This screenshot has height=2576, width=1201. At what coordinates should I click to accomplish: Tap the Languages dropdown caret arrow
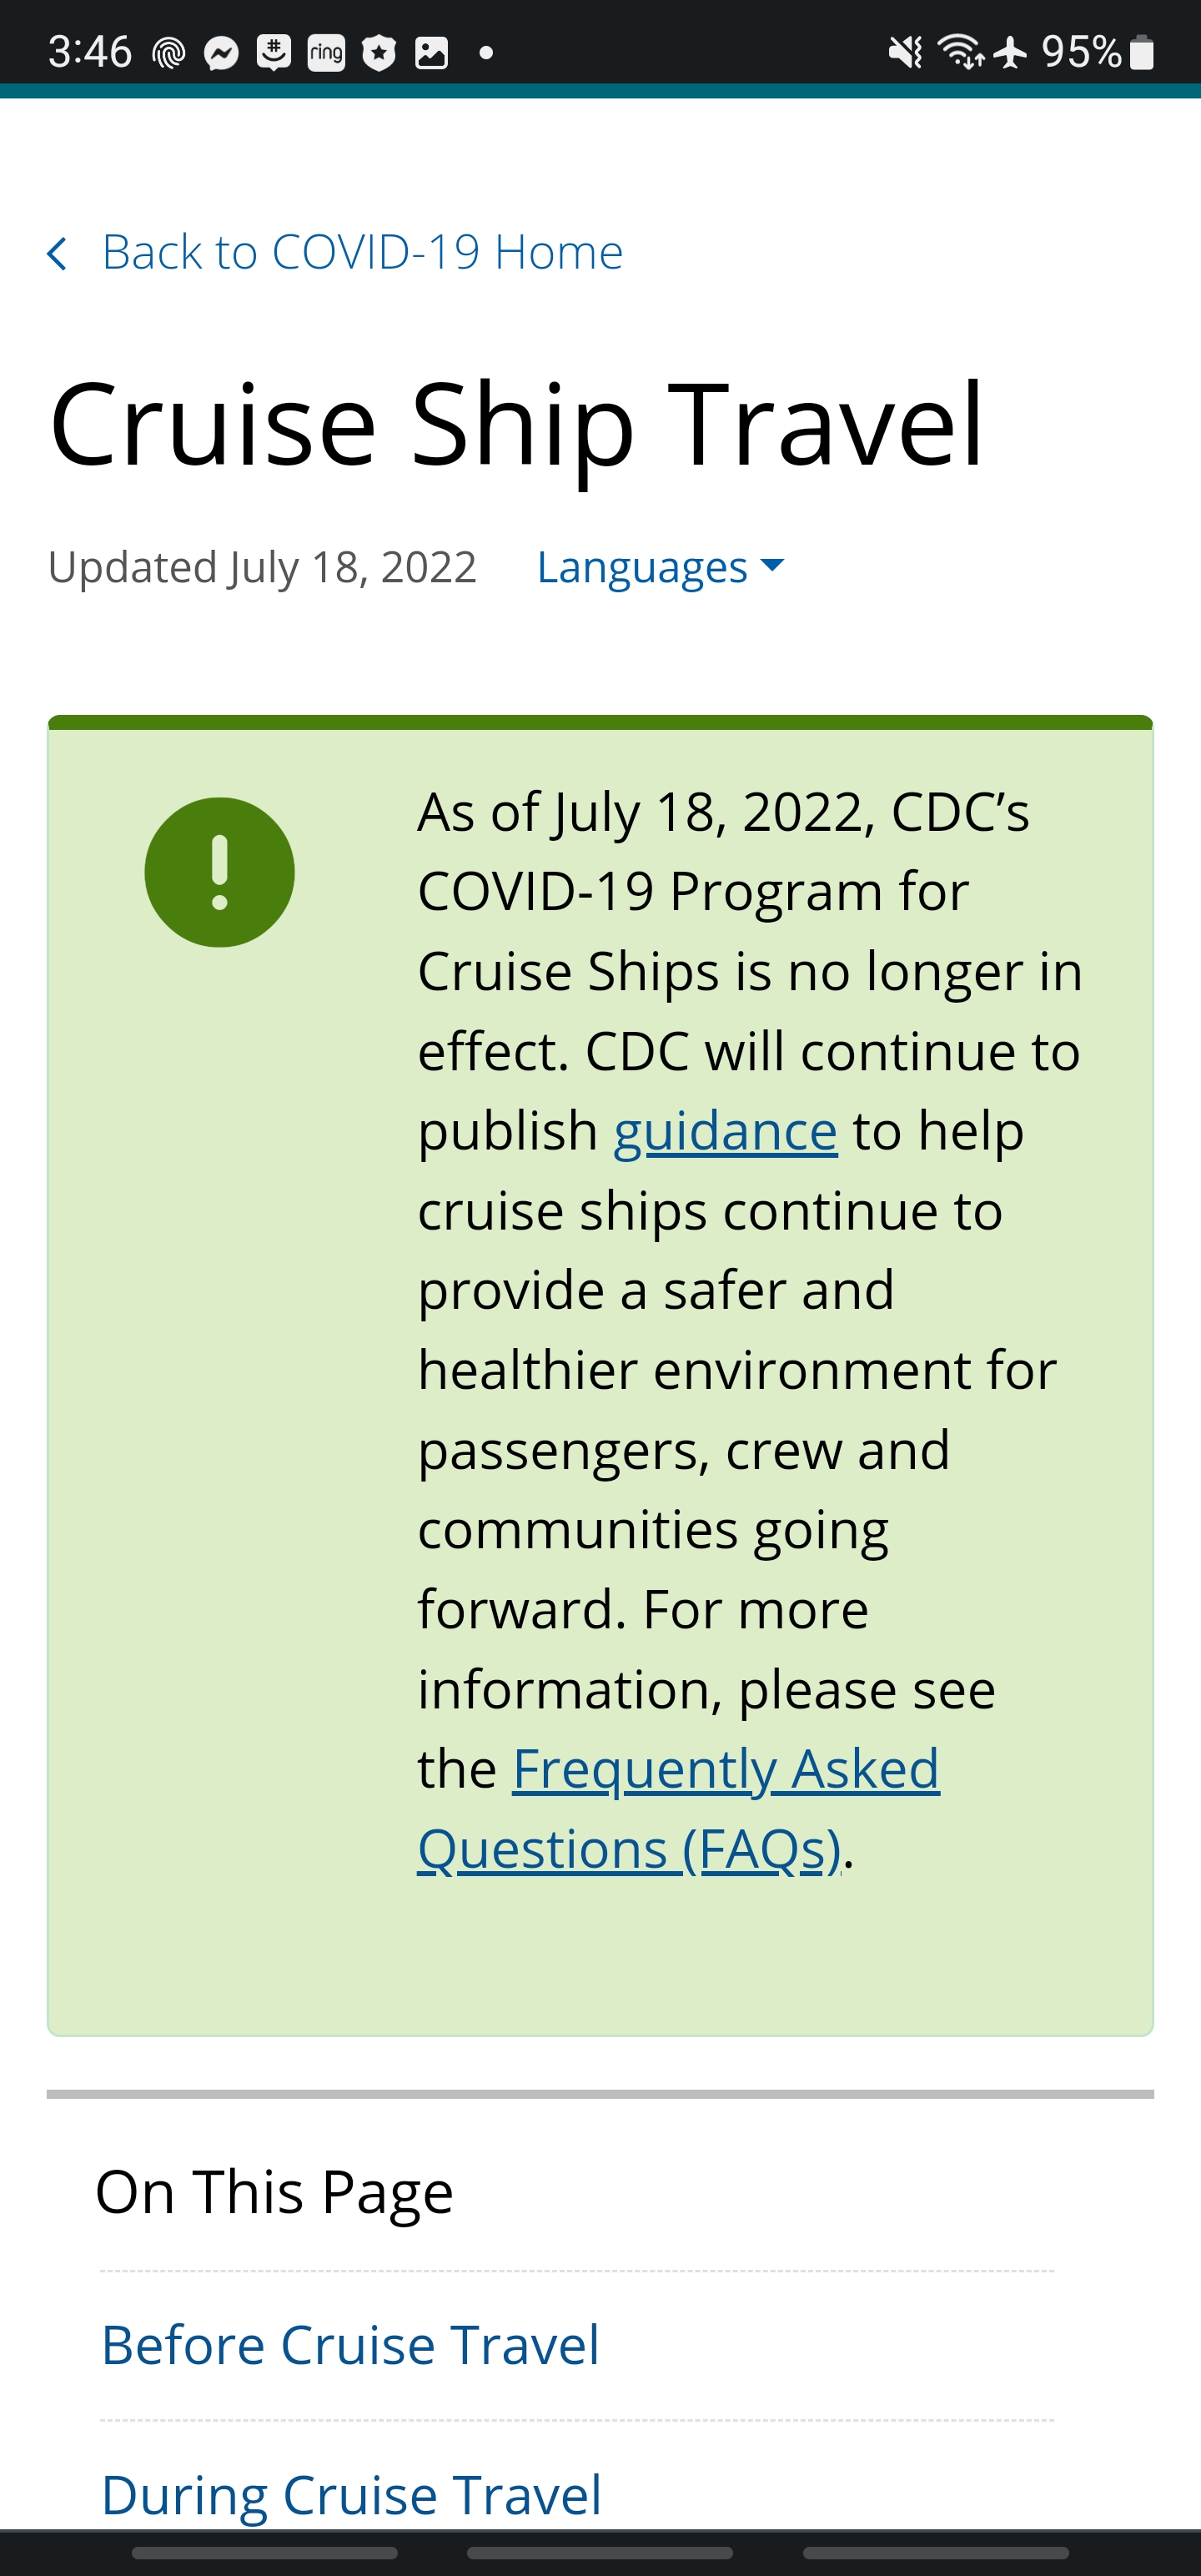[x=772, y=566]
